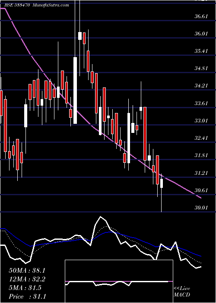Image resolution: width=216 pixels, height=303 pixels.
Task: Select the 30.01 price axis label
Action: coord(201,208)
